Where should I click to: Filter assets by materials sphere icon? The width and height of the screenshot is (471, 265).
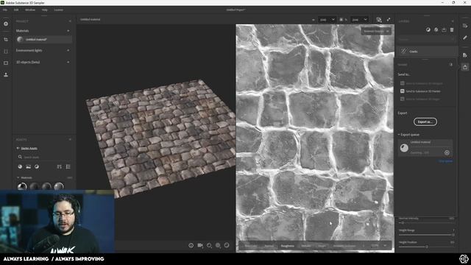(x=20, y=167)
